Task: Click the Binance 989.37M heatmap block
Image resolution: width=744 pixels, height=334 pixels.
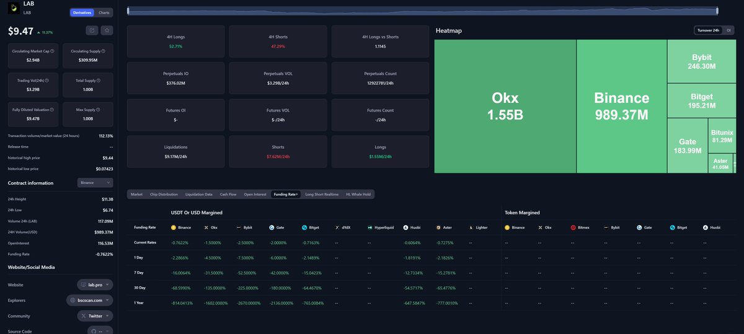Action: 622,106
